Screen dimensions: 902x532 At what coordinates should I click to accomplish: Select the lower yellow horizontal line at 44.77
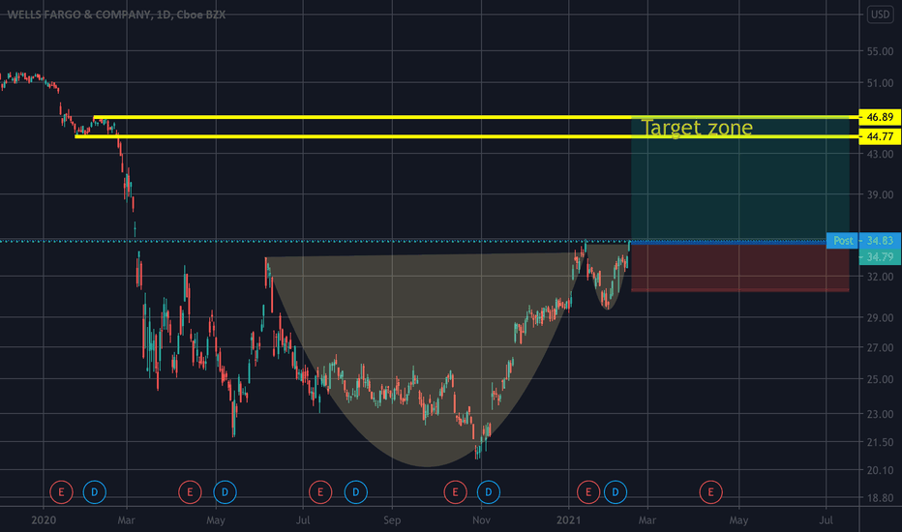tap(466, 136)
